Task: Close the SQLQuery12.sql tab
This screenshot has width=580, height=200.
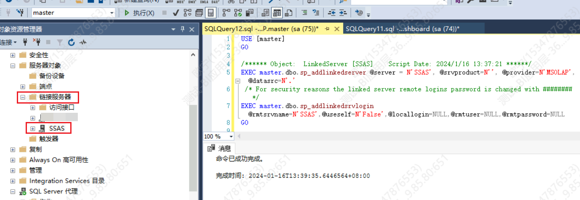Action: [x=336, y=29]
